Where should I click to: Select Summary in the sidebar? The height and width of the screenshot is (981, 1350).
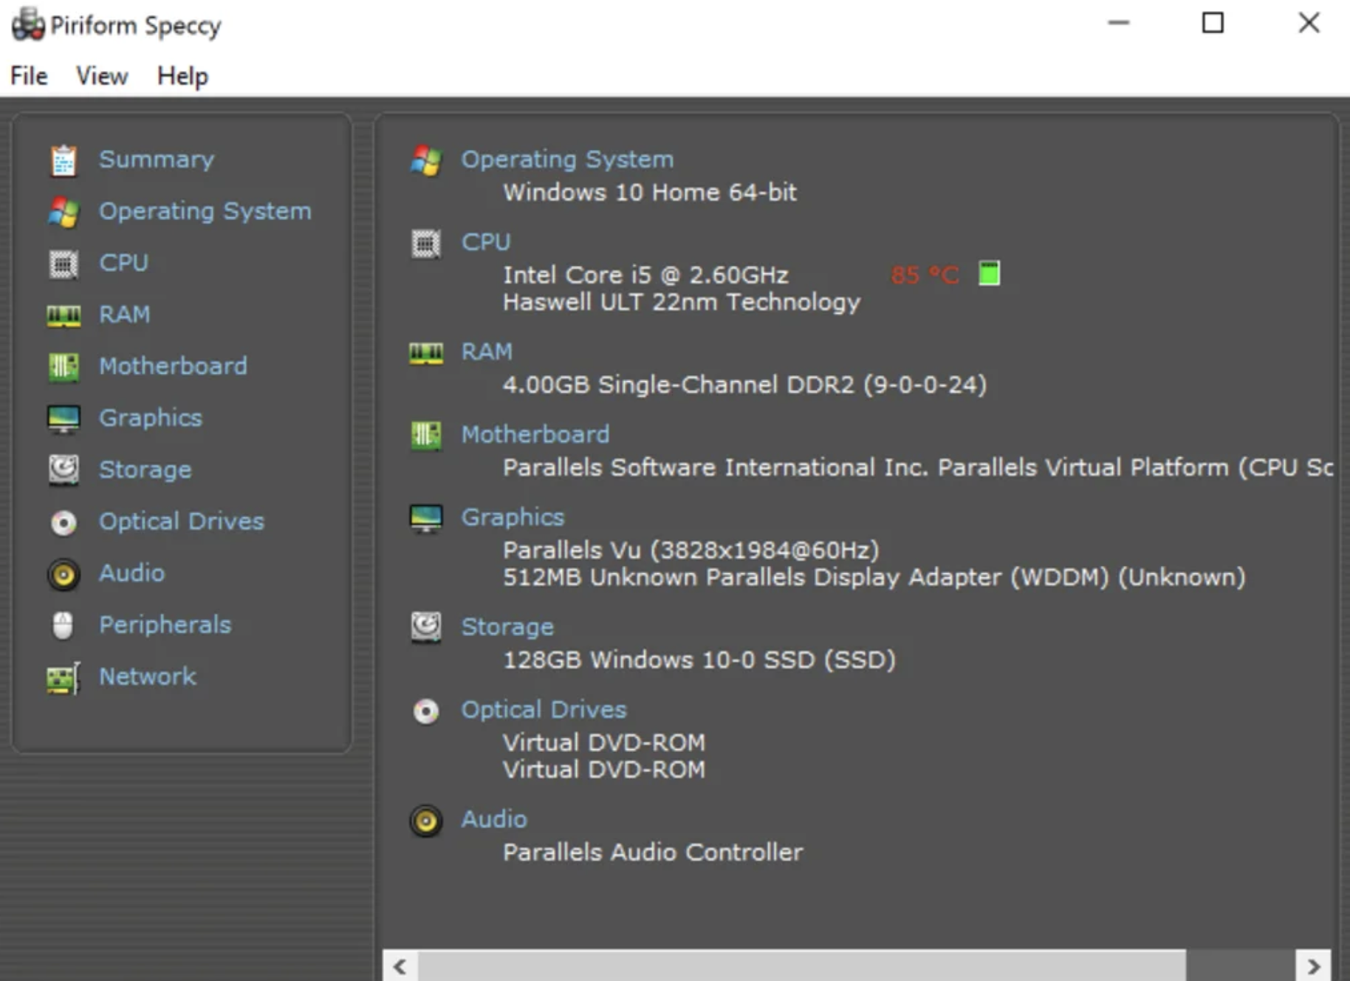click(157, 160)
